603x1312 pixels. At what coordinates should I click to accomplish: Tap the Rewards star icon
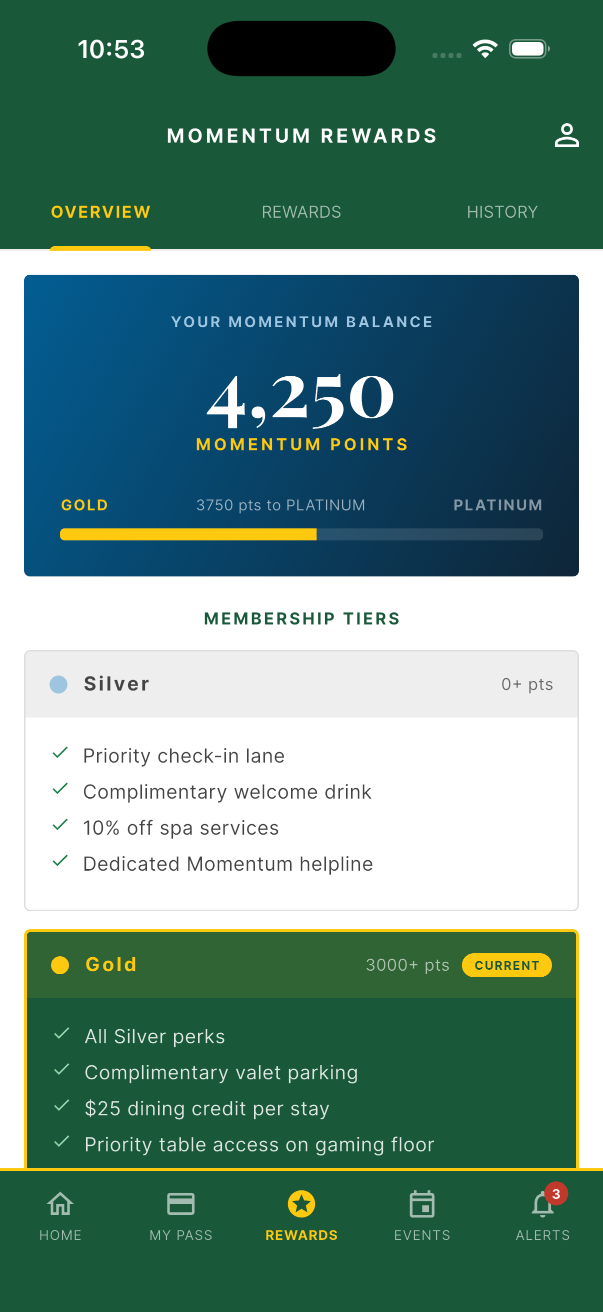[301, 1204]
